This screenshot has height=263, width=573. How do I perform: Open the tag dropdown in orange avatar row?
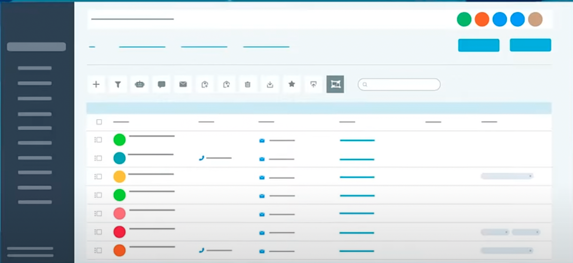coord(507,250)
